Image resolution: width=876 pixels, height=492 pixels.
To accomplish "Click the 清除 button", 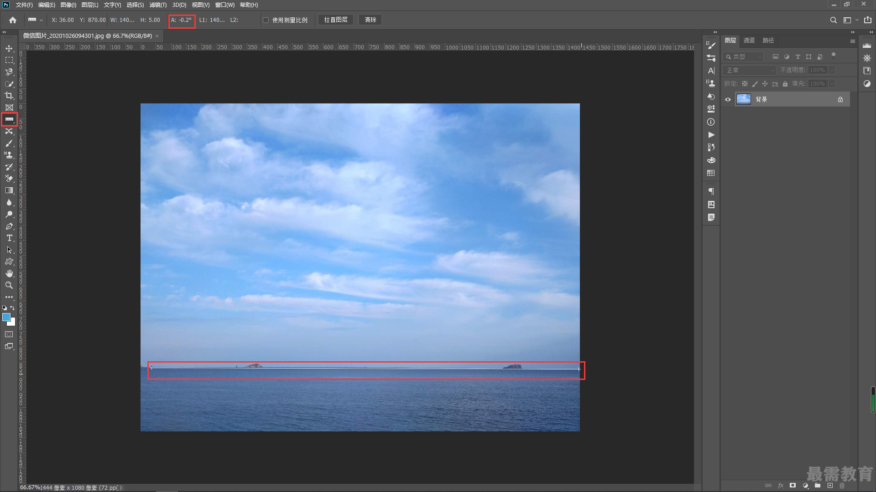I will click(x=370, y=20).
